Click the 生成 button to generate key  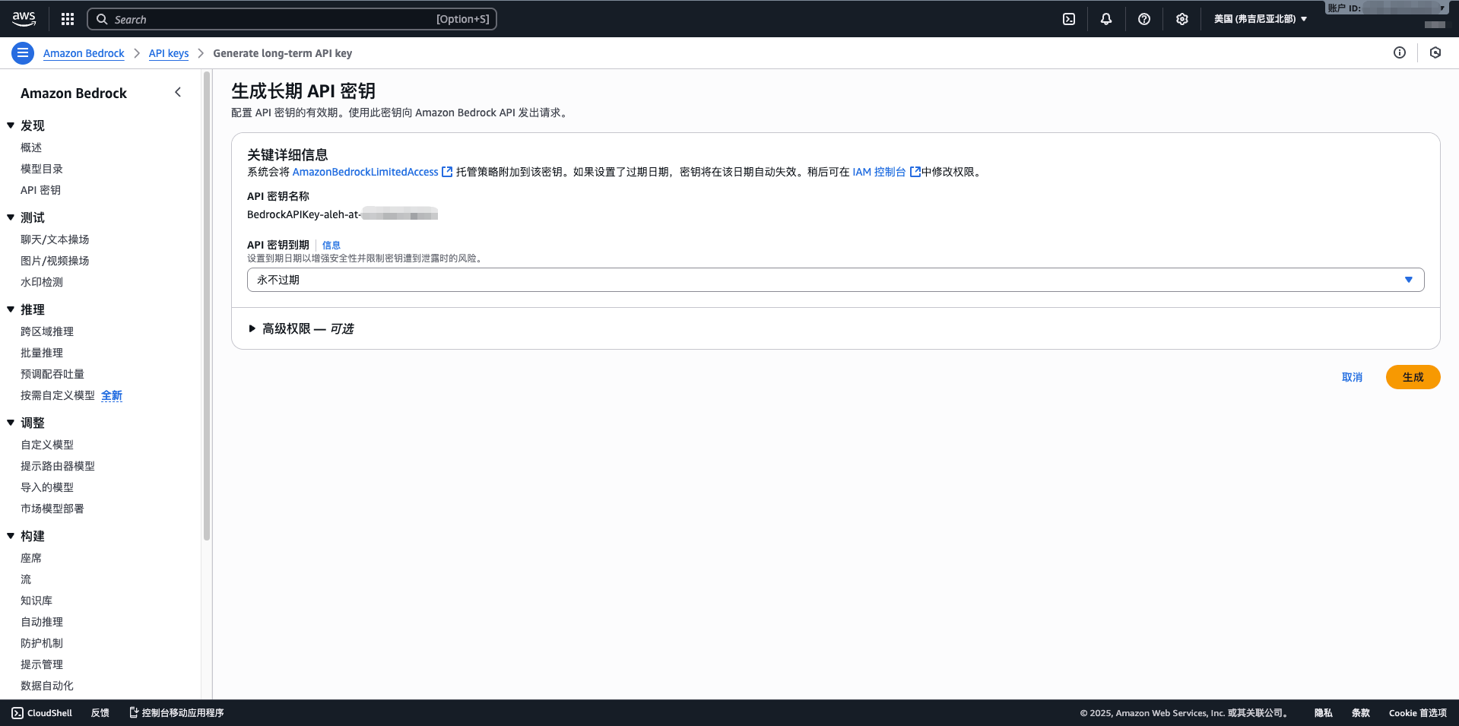click(1412, 376)
